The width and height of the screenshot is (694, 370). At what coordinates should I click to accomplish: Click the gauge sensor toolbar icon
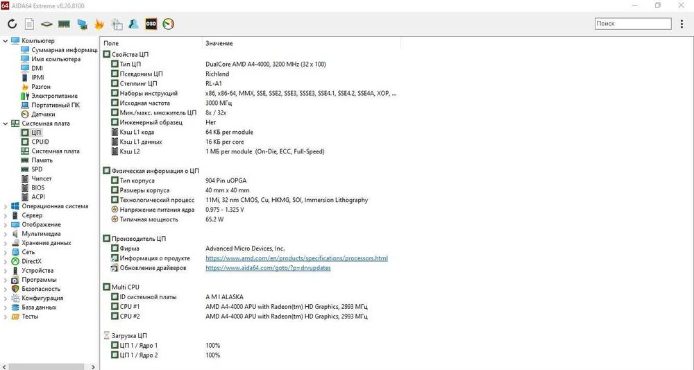click(x=169, y=24)
